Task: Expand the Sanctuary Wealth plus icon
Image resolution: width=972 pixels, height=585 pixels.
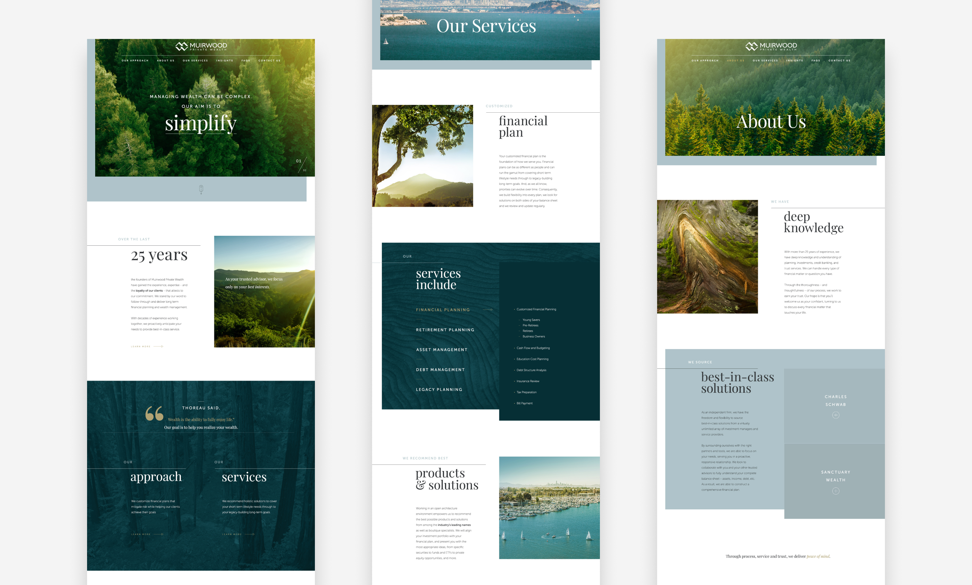Action: coord(835,491)
